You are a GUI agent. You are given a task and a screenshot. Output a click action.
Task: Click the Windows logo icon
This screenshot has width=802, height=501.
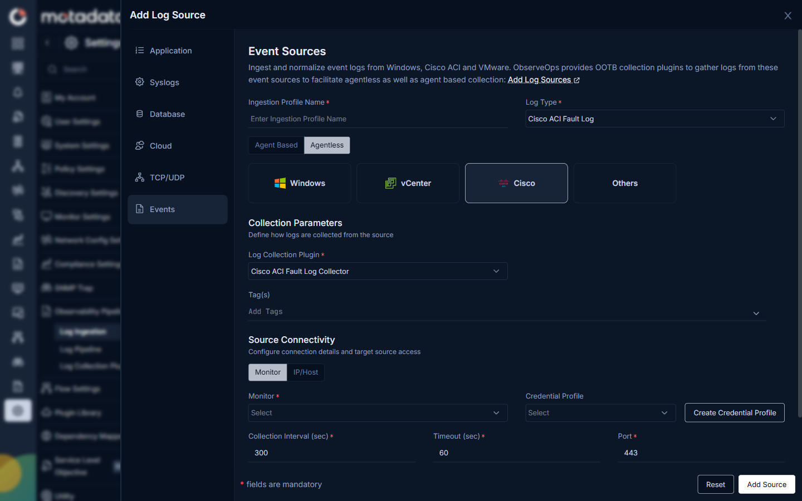[280, 183]
